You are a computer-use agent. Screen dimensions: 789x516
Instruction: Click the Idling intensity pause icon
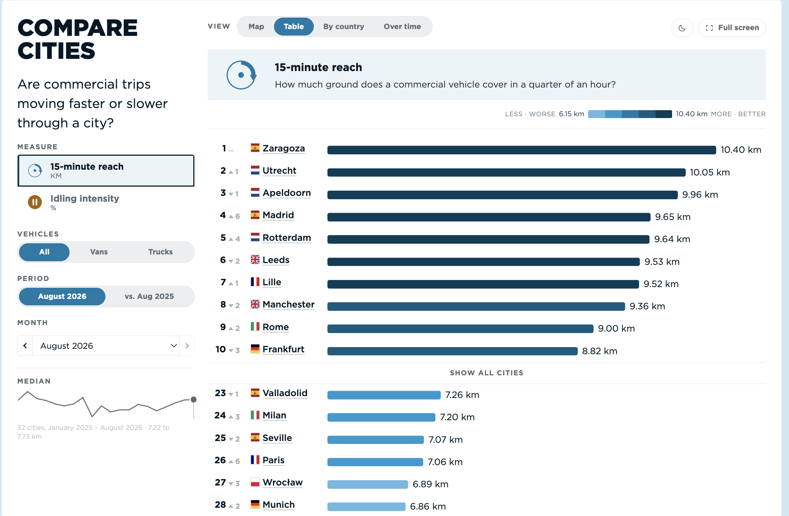(x=35, y=202)
